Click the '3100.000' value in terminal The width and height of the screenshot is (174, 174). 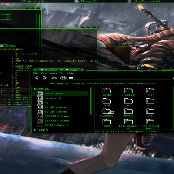(x=23, y=68)
